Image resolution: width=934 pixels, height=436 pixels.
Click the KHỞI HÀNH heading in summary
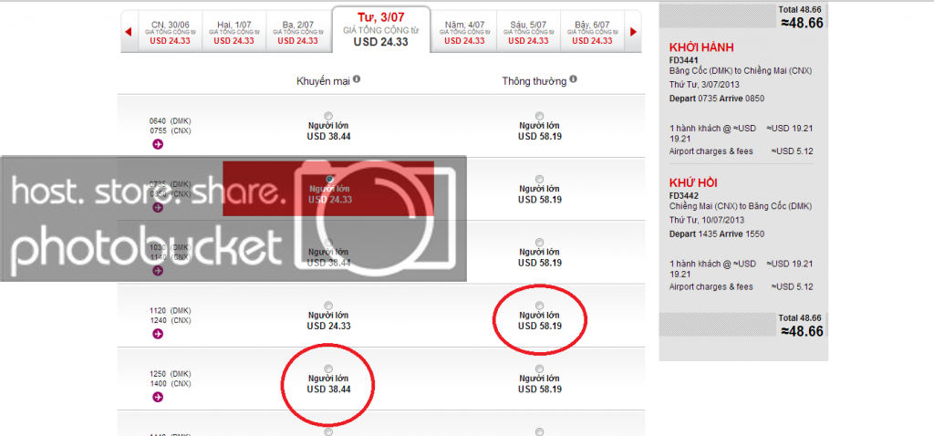pos(701,47)
